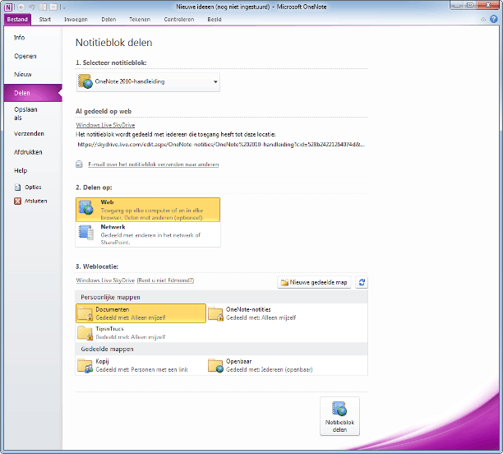Viewport: 503px width, 454px height.
Task: Select Nieuw in the backstage sidebar
Action: [x=23, y=75]
